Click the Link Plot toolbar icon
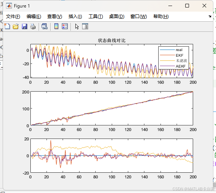216x193 pixels. [45, 26]
